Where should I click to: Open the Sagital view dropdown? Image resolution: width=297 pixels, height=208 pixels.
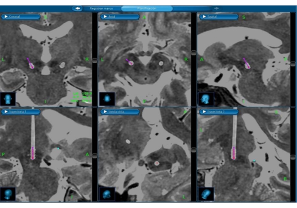219,17
